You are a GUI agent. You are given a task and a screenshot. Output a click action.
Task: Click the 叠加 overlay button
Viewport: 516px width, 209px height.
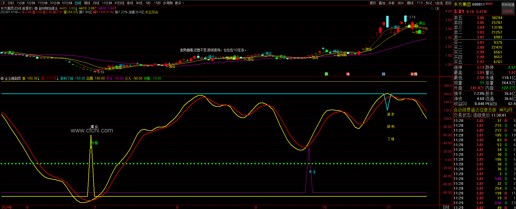coord(382,3)
